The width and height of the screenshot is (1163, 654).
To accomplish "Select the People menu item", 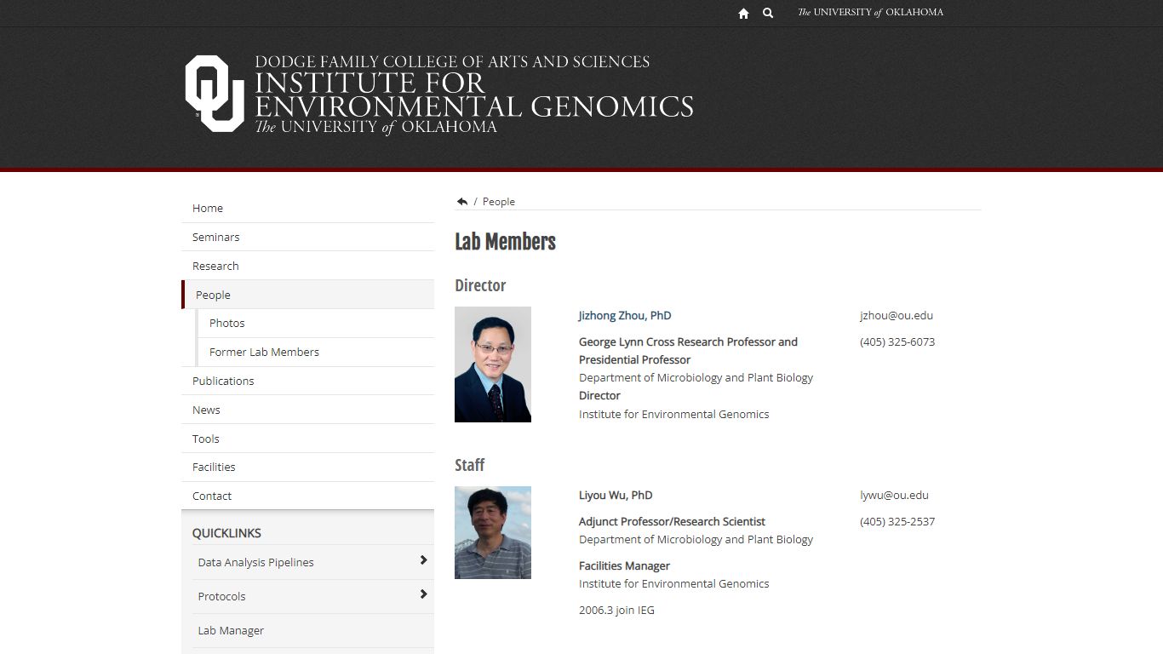I will tap(307, 295).
